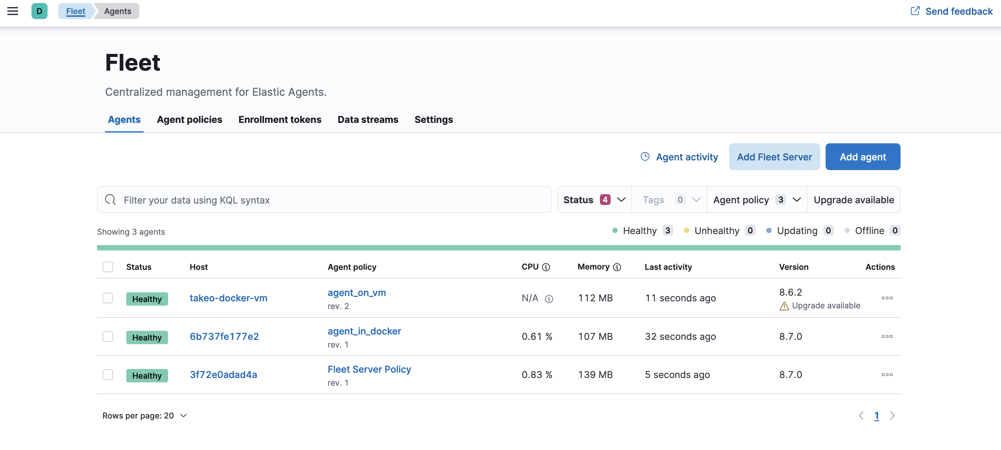1001x450 pixels.
Task: Open Rows per page dropdown
Action: [x=145, y=416]
